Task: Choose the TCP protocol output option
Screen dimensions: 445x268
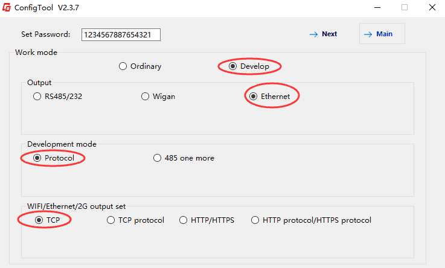Action: click(x=110, y=220)
